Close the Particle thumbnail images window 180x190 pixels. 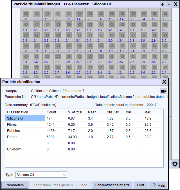175,4
